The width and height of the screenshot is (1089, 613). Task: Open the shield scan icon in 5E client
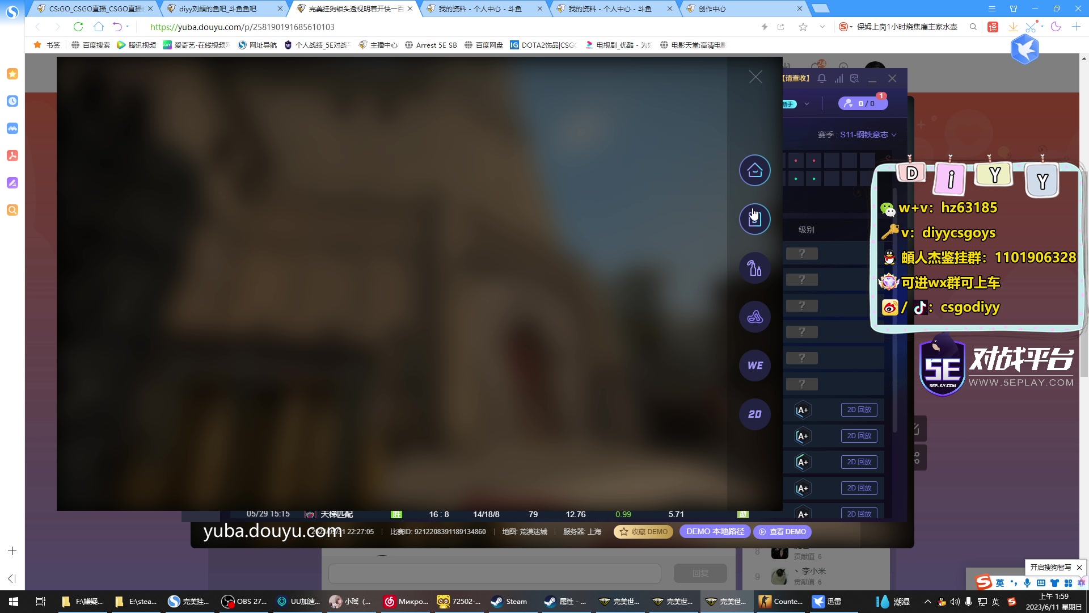click(855, 78)
